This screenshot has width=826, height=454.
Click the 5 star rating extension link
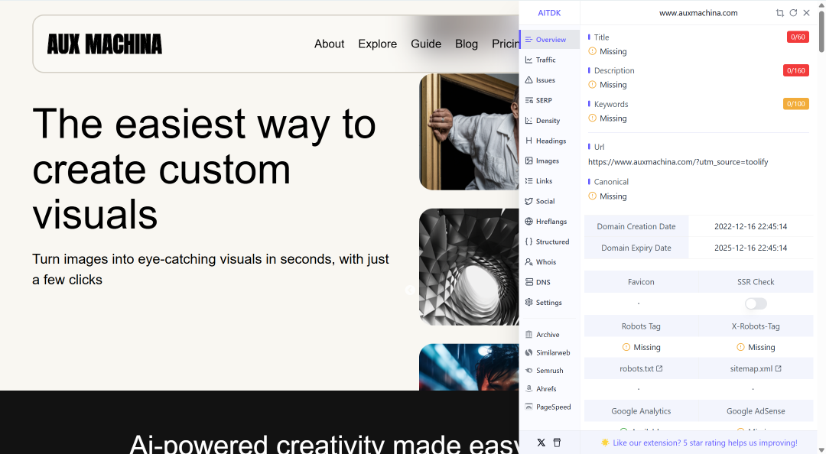(705, 443)
